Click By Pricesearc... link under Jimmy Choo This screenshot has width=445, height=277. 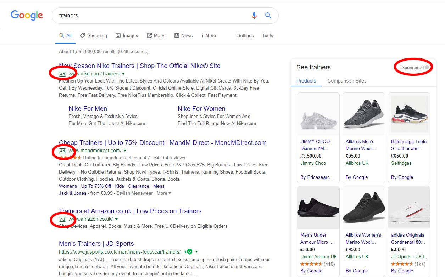coord(317,177)
